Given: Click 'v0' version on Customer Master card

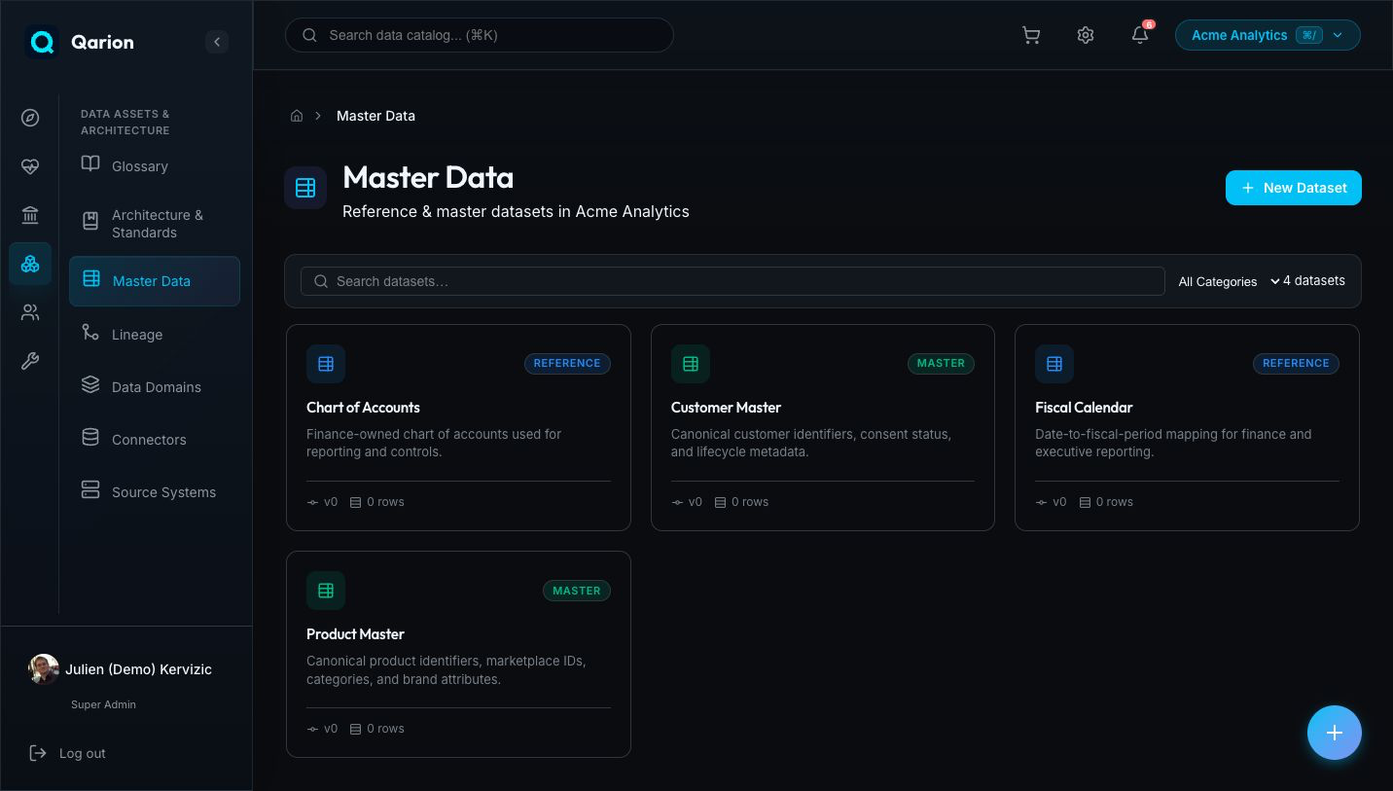Looking at the screenshot, I should tap(687, 502).
